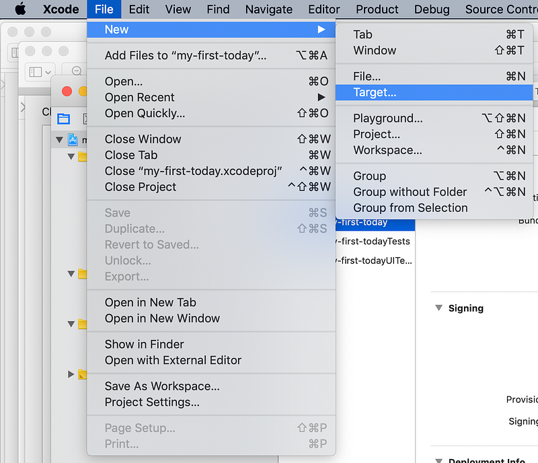Viewport: 538px width, 463px height.
Task: Select New Window in submenu
Action: coord(434,50)
